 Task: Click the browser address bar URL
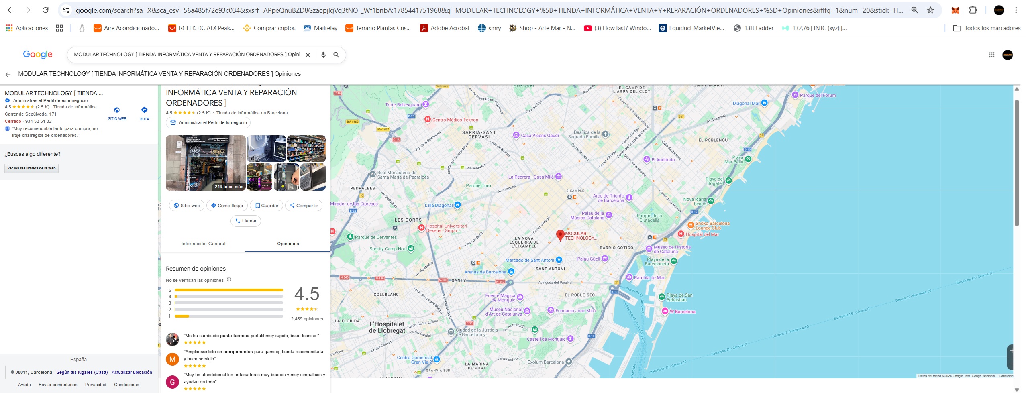[489, 10]
